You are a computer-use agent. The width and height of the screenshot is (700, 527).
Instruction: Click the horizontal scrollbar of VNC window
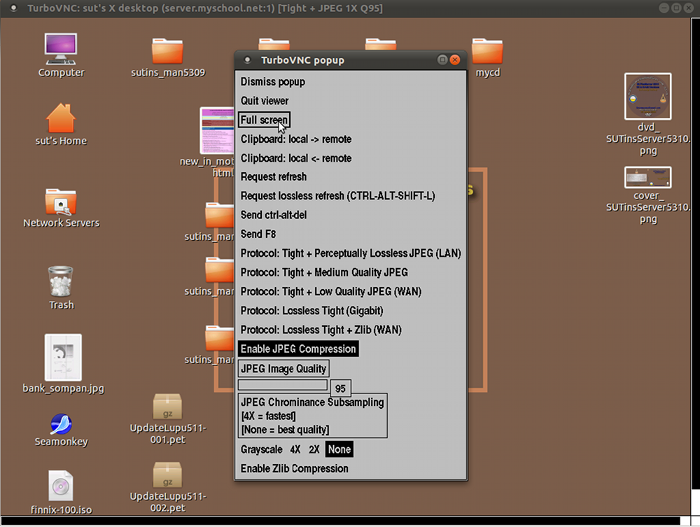click(340, 521)
